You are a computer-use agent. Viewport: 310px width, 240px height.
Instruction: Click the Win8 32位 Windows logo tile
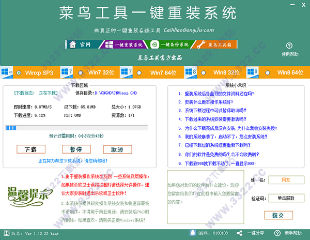[x=191, y=72]
